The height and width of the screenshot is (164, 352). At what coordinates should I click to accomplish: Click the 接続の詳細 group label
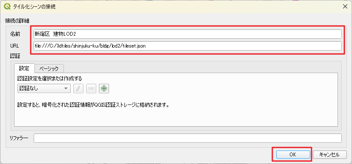click(17, 21)
